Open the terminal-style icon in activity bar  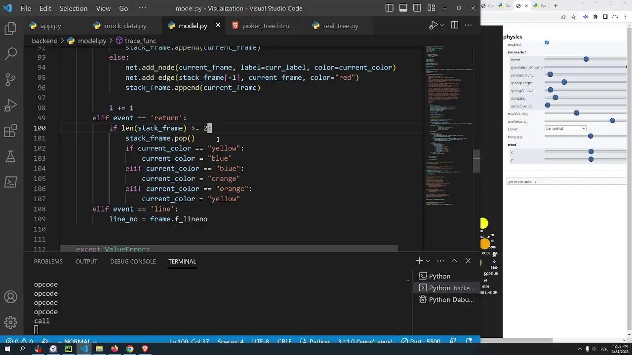point(10,182)
